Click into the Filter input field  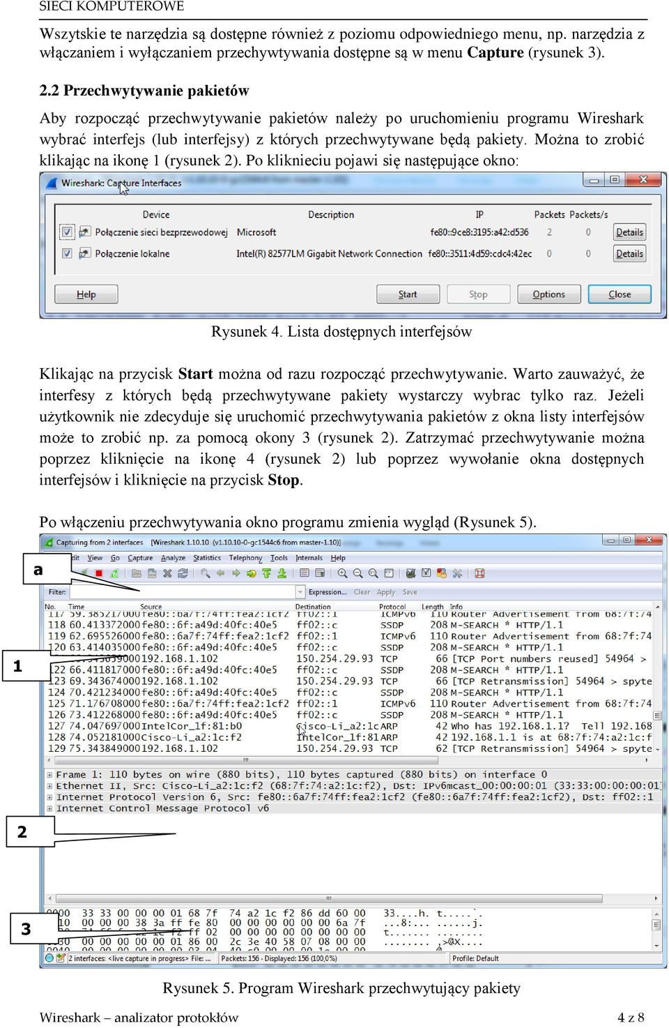click(183, 592)
